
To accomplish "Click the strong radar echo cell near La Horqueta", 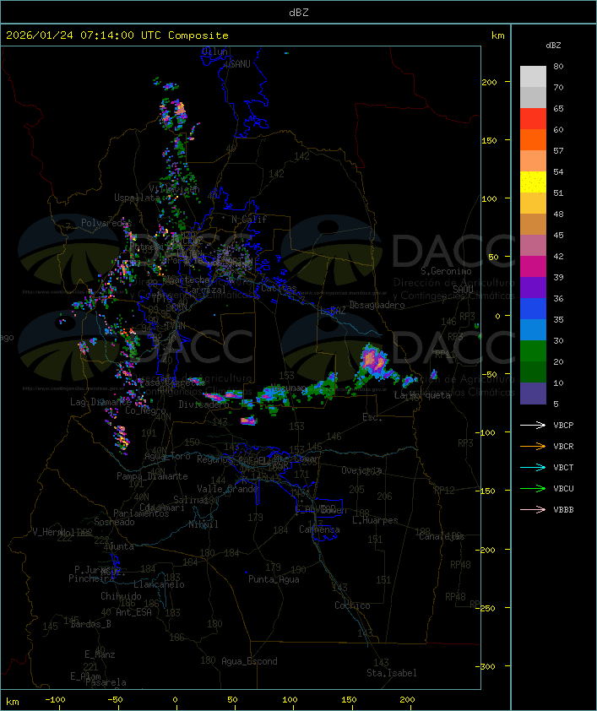I will (x=373, y=361).
